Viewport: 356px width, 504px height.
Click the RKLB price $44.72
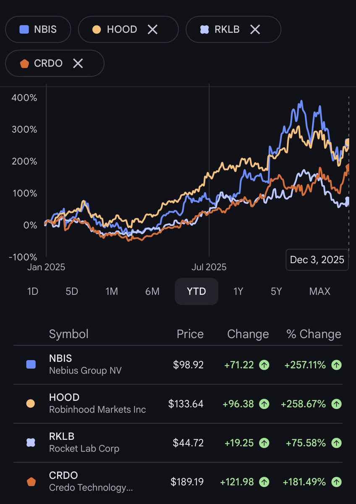(x=188, y=443)
